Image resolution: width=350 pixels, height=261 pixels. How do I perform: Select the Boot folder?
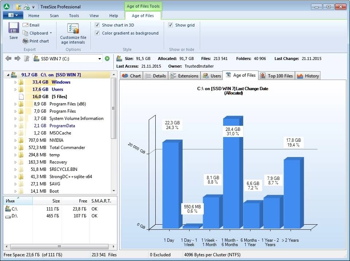(54, 191)
